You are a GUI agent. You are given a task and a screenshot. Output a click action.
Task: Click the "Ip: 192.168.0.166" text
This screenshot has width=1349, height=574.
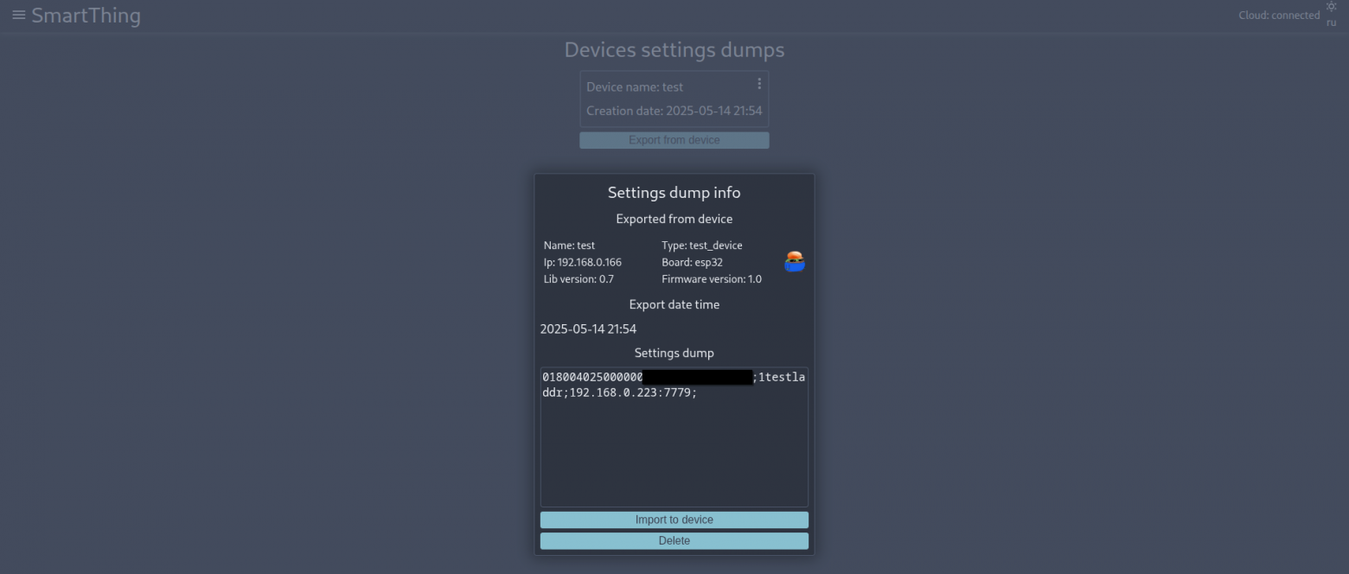(582, 262)
